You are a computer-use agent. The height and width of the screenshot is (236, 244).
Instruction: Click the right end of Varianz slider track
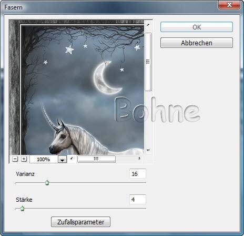click(x=145, y=183)
